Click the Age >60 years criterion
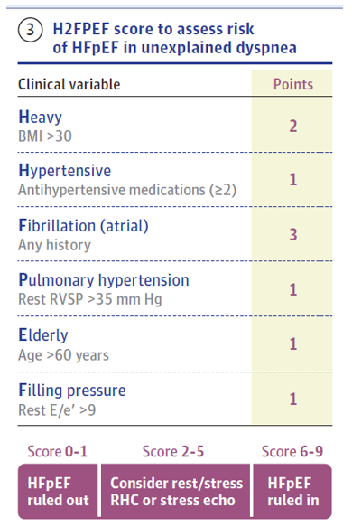Image resolution: width=352 pixels, height=527 pixels. click(x=63, y=355)
